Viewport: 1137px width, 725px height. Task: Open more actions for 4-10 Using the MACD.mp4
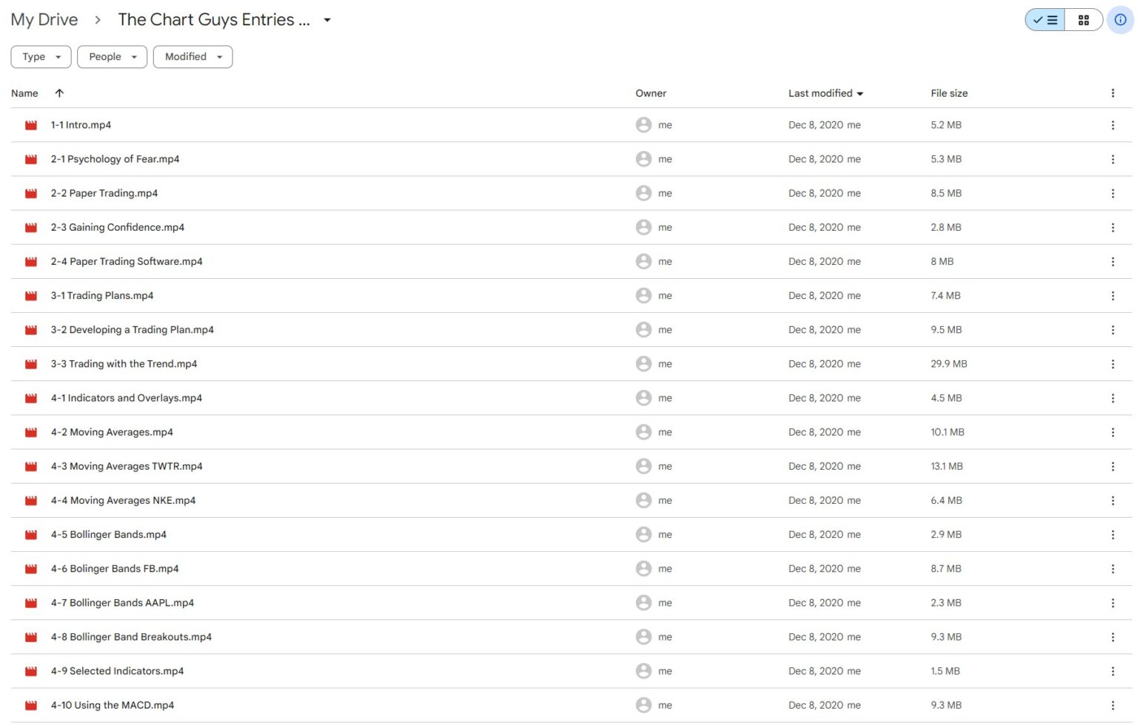[1112, 706]
